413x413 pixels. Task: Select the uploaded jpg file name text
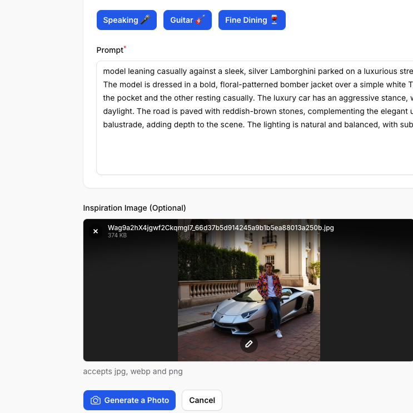pyautogui.click(x=221, y=228)
